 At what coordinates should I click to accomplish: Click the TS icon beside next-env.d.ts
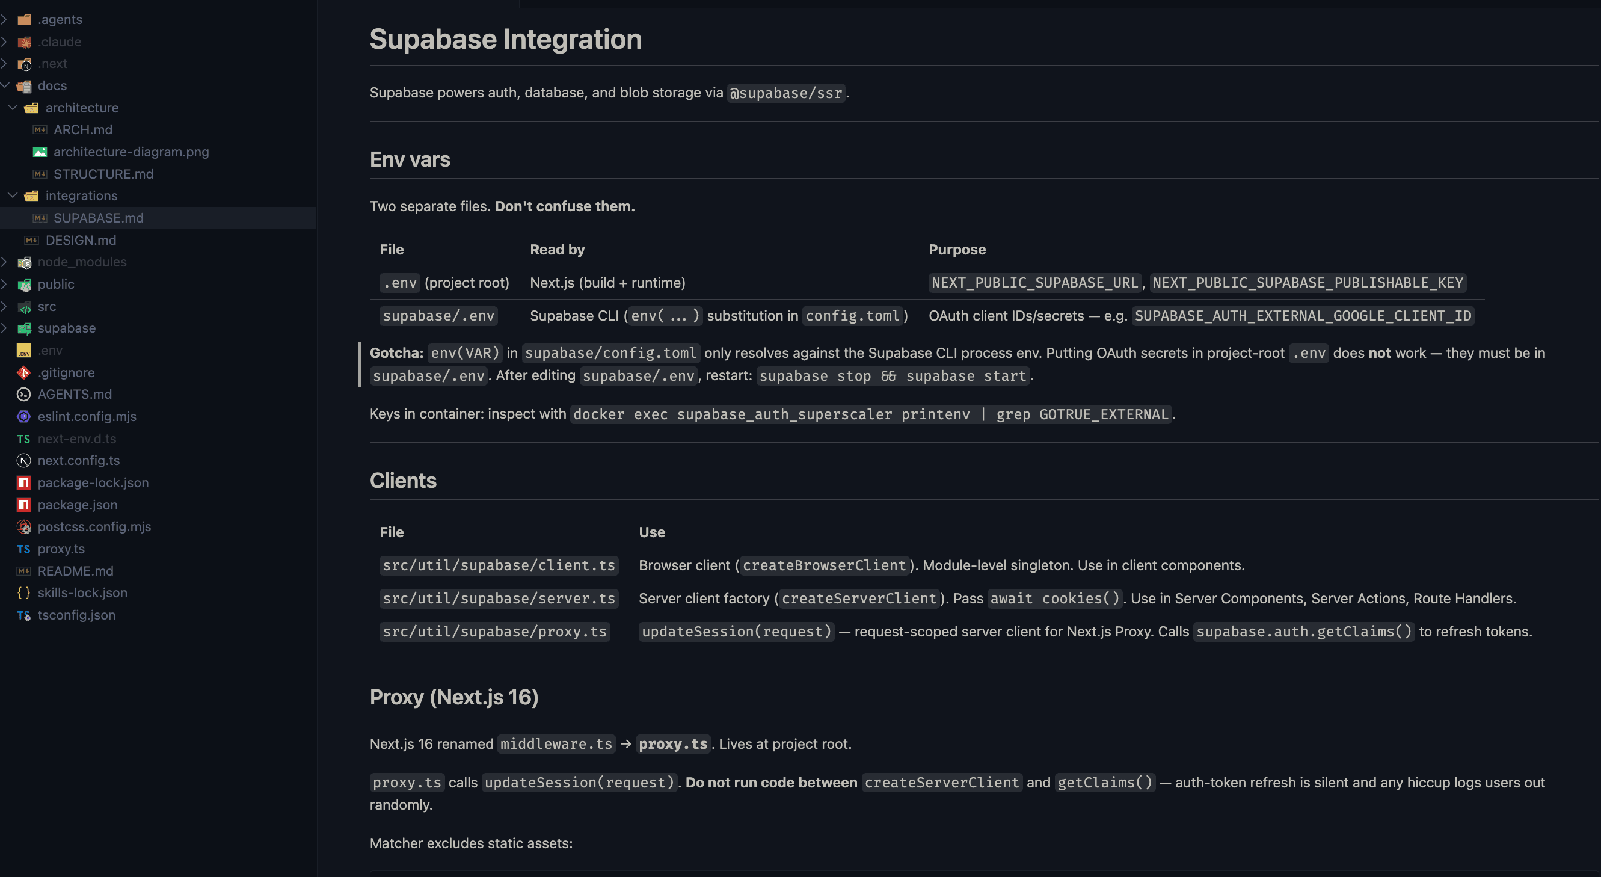pos(24,440)
